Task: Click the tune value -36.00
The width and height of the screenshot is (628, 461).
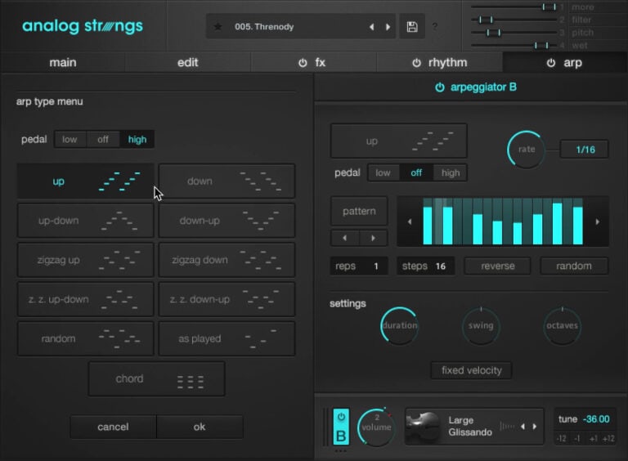Action: click(596, 419)
